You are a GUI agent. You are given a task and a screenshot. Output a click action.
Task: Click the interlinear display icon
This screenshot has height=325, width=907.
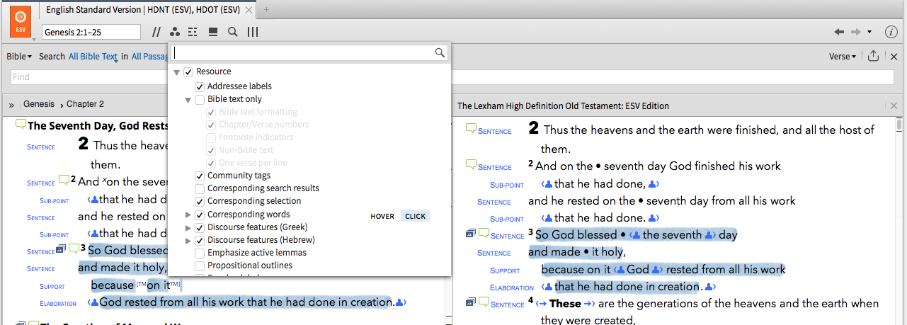[194, 32]
